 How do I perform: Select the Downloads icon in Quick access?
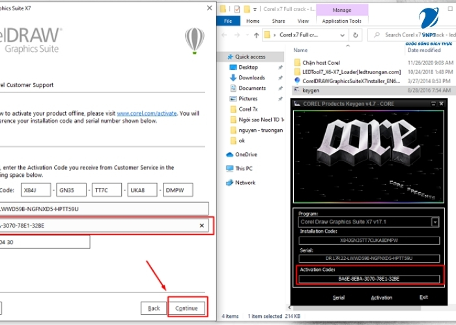pos(234,77)
